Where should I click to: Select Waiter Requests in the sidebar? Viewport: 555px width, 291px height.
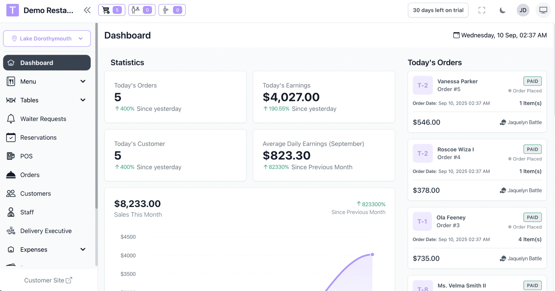pyautogui.click(x=43, y=119)
